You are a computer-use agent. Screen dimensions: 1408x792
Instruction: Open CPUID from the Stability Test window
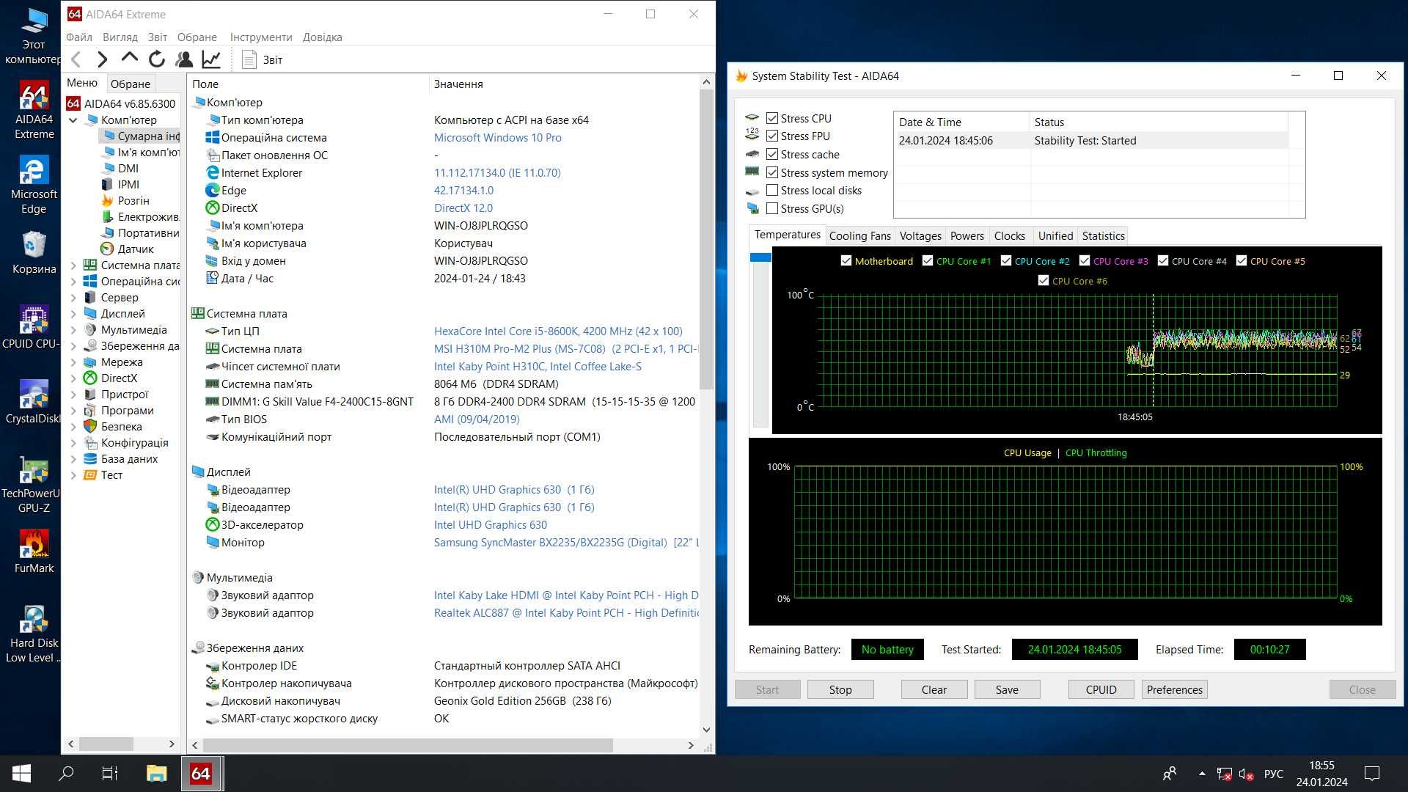tap(1101, 689)
